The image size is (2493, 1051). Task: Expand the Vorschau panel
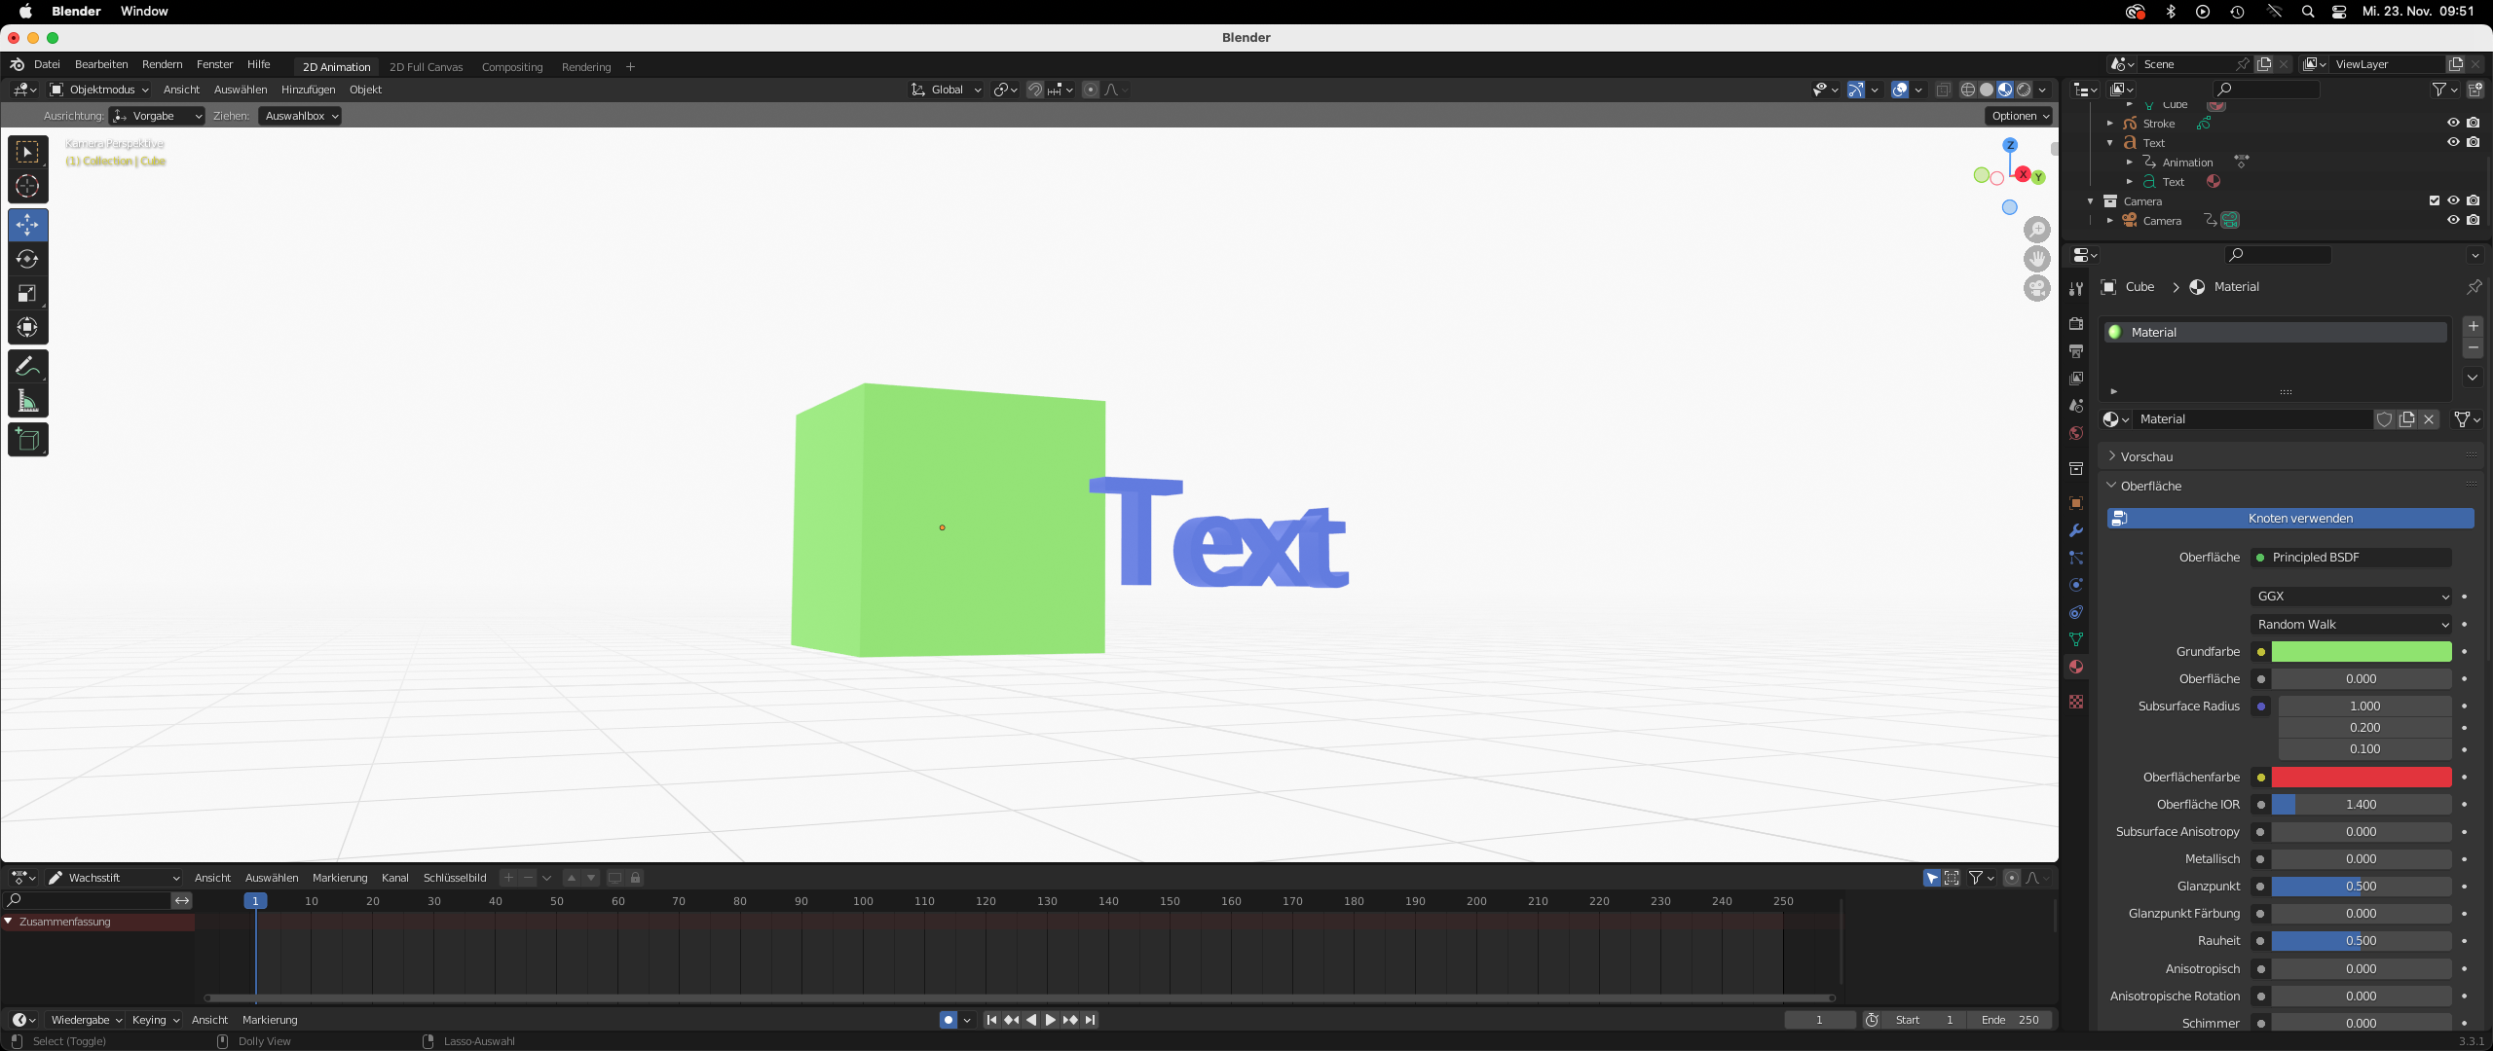(x=2146, y=456)
